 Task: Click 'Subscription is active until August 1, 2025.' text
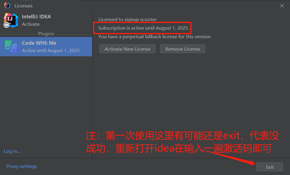[144, 28]
